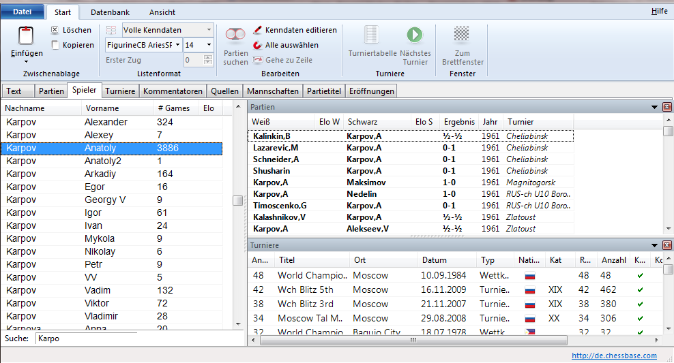Select the game Shusharin vs Karpov,A
The width and height of the screenshot is (674, 363).
coord(411,171)
